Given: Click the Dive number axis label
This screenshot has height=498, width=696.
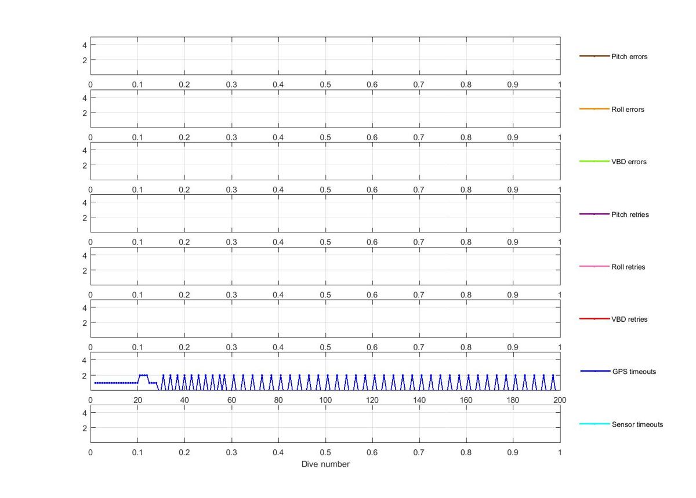Looking at the screenshot, I should tap(325, 464).
